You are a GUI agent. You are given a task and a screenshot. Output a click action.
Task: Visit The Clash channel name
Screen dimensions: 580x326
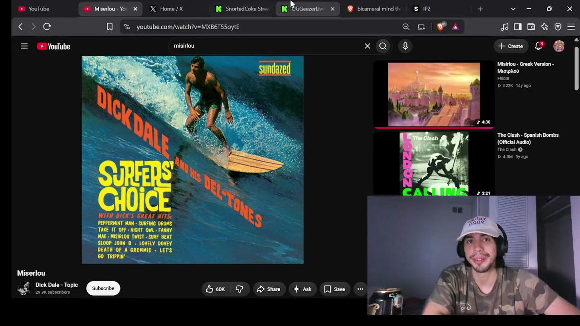pos(507,149)
